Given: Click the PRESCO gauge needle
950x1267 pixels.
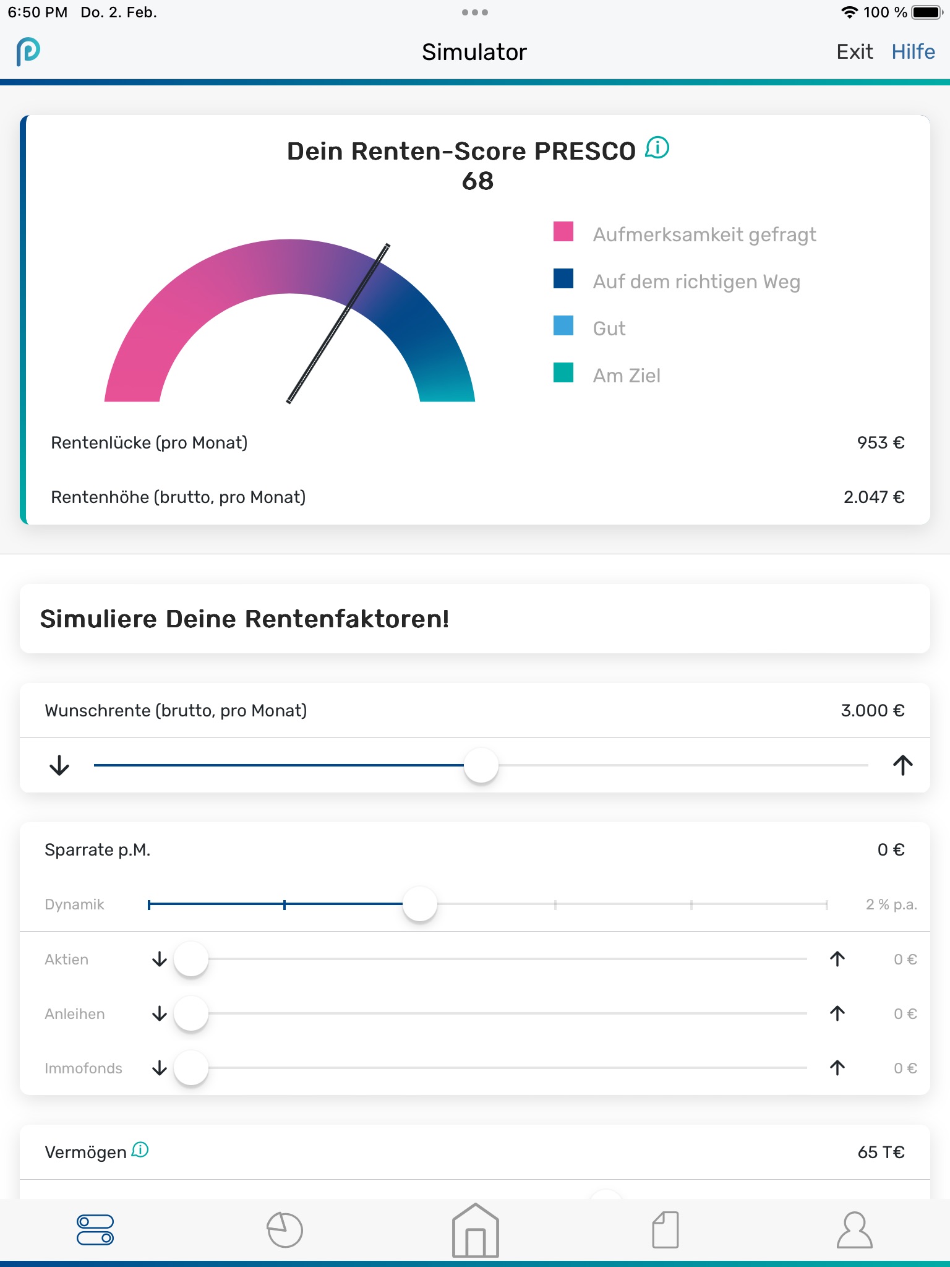Looking at the screenshot, I should 338,324.
